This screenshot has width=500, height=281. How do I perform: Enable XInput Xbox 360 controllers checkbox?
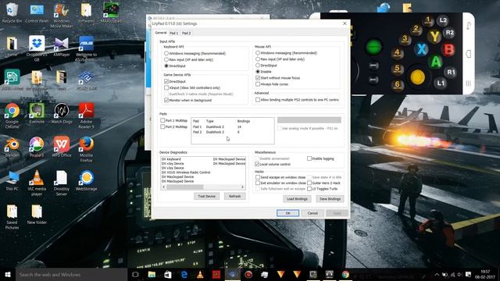(166, 87)
